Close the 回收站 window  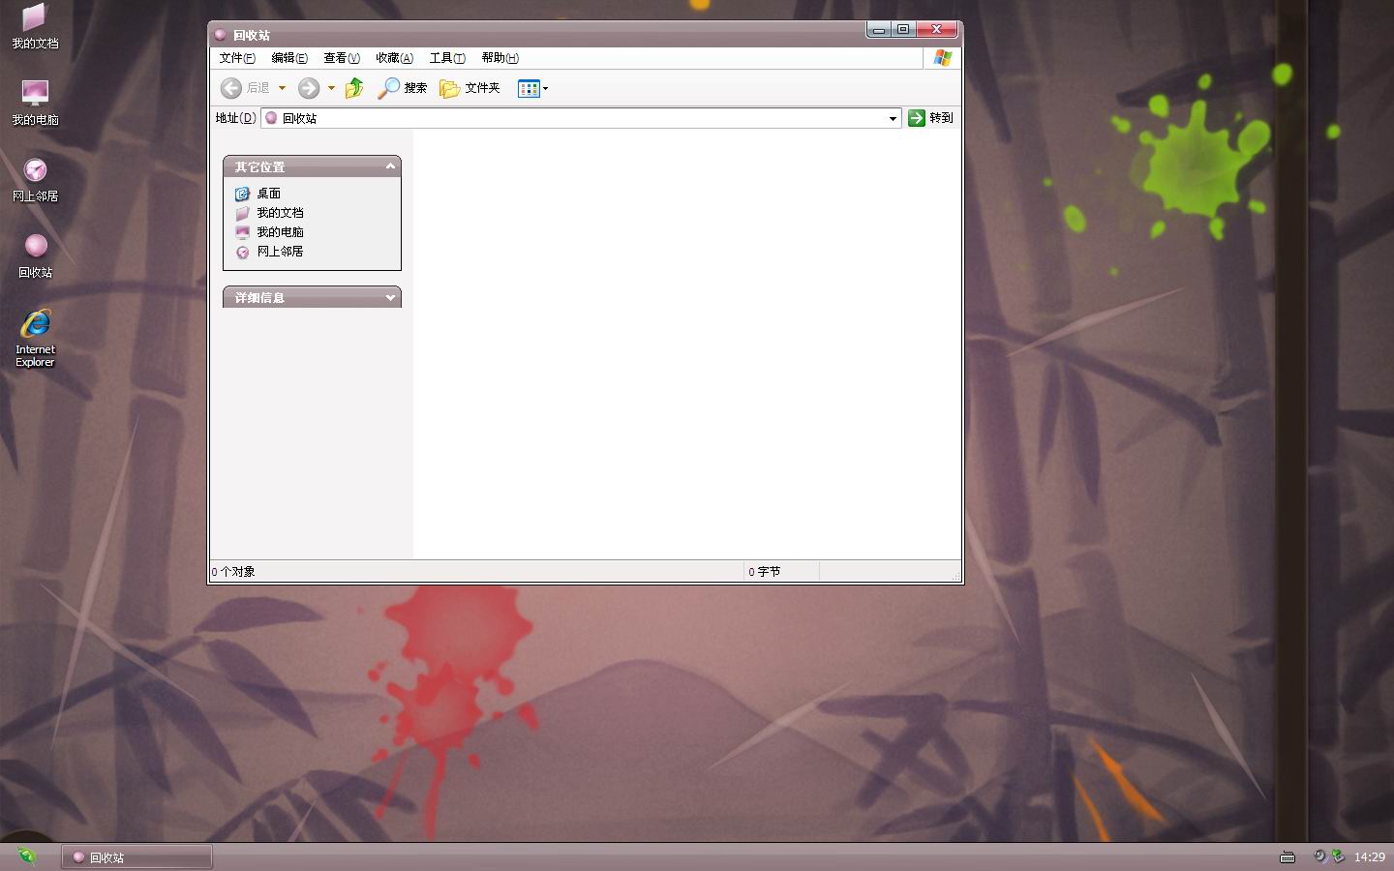pyautogui.click(x=936, y=30)
